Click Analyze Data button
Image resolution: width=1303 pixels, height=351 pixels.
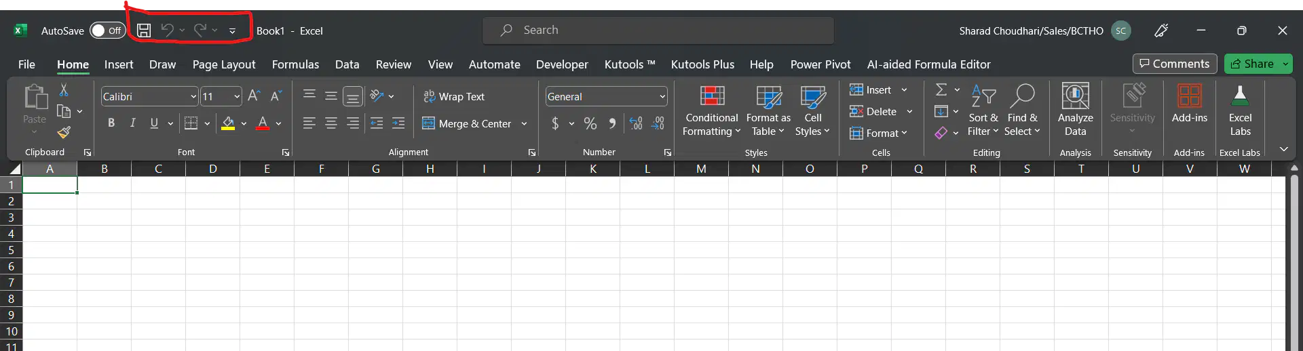pyautogui.click(x=1076, y=111)
